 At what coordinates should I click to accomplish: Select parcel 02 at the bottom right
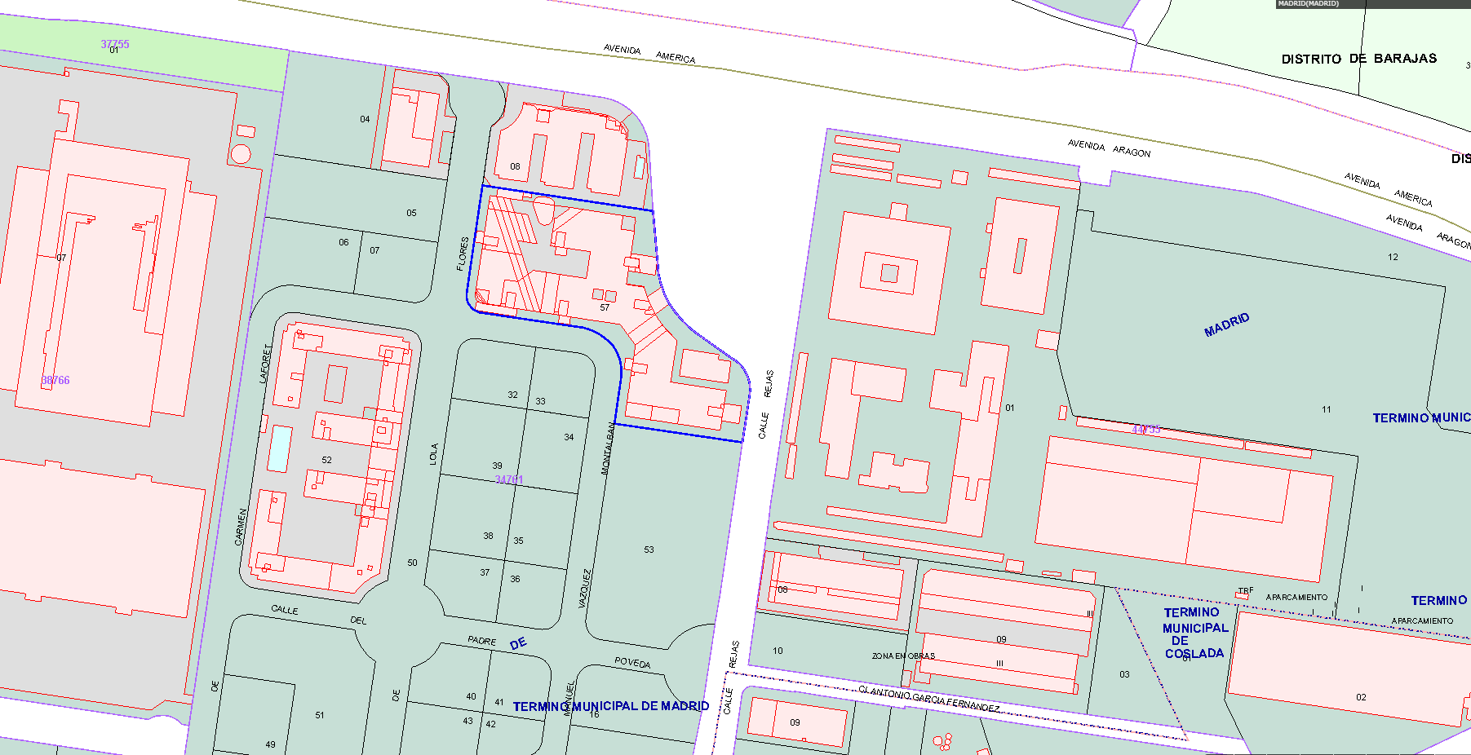[1361, 697]
